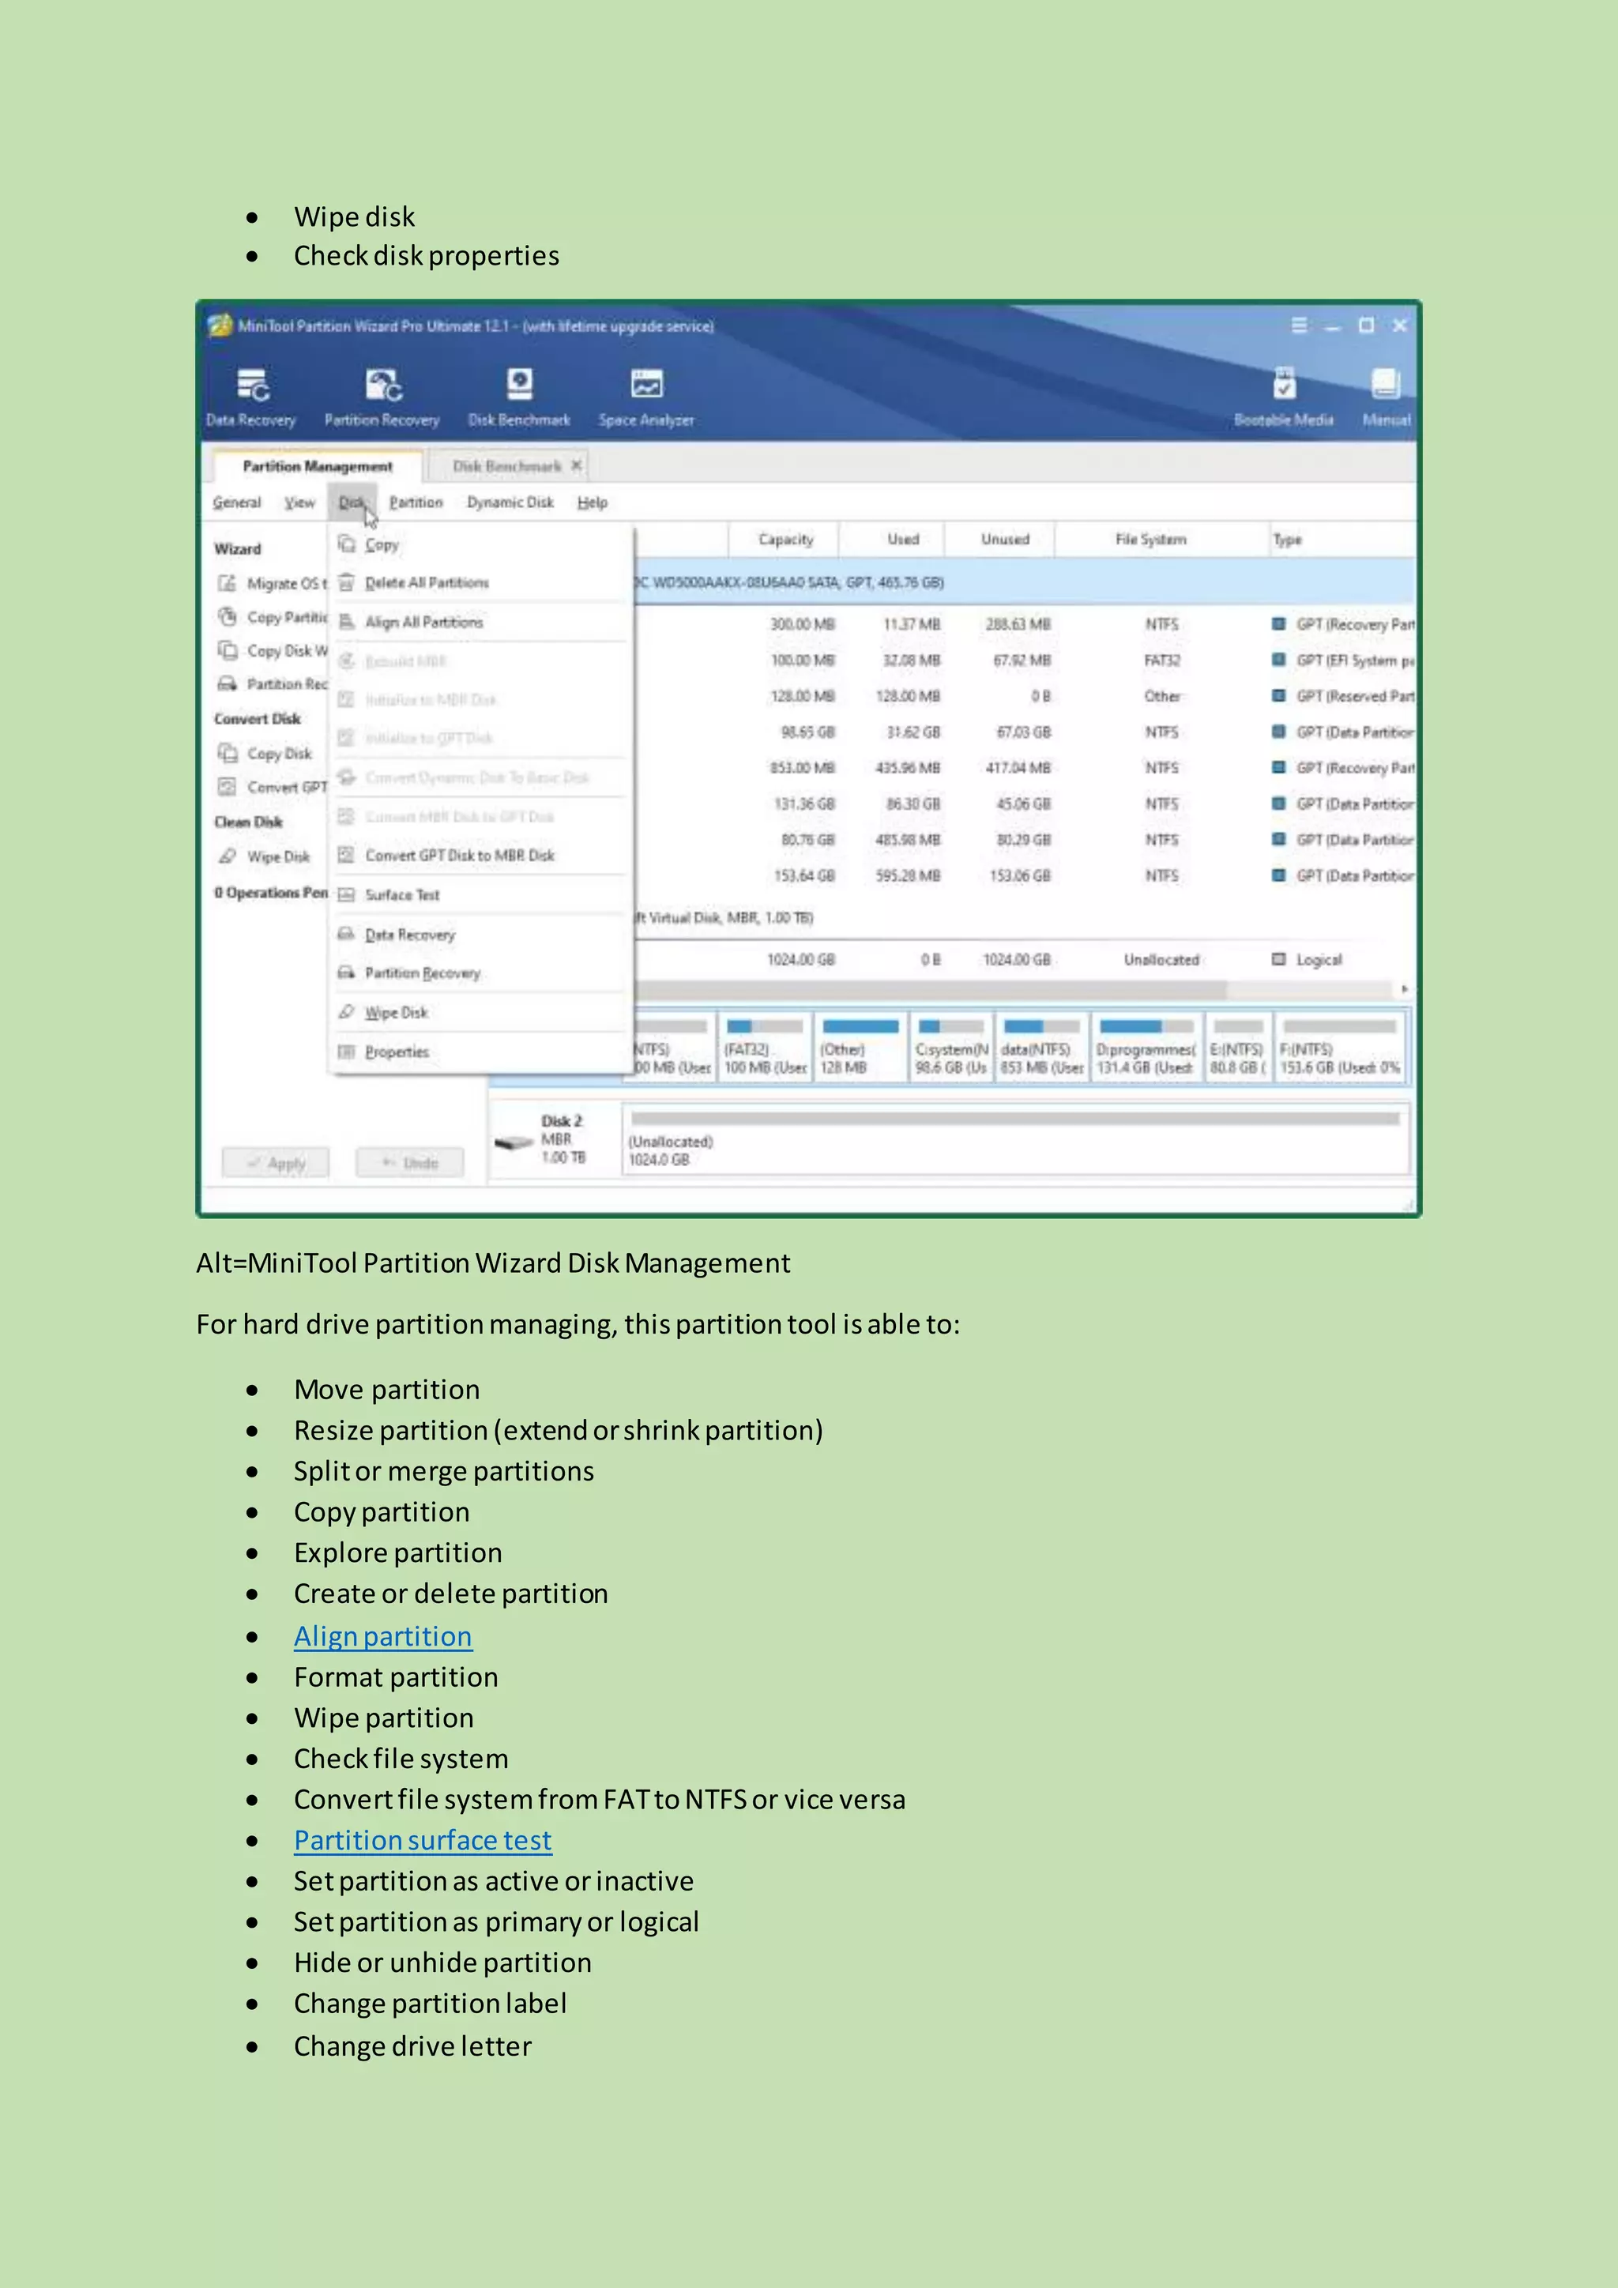Switch to the Disk Benchmark tab

coord(506,465)
